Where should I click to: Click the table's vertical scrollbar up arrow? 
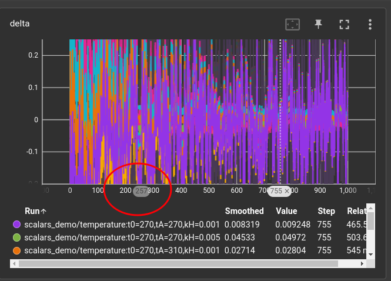coord(371,208)
